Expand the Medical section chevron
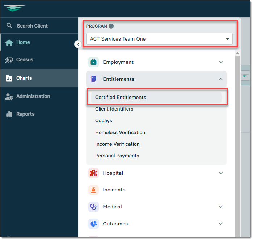253x240 pixels. click(220, 207)
